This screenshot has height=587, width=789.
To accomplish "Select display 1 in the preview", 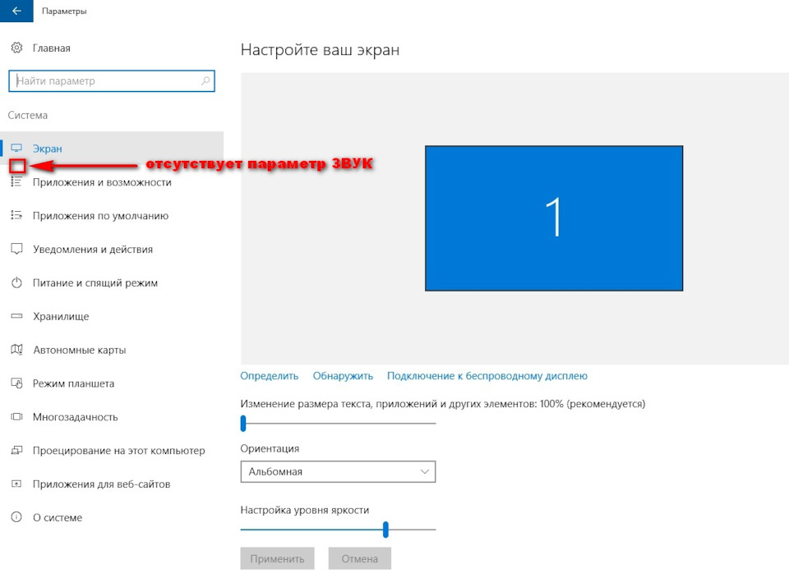I will (554, 218).
